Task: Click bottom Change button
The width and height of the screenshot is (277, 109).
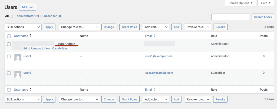Action: point(109,99)
